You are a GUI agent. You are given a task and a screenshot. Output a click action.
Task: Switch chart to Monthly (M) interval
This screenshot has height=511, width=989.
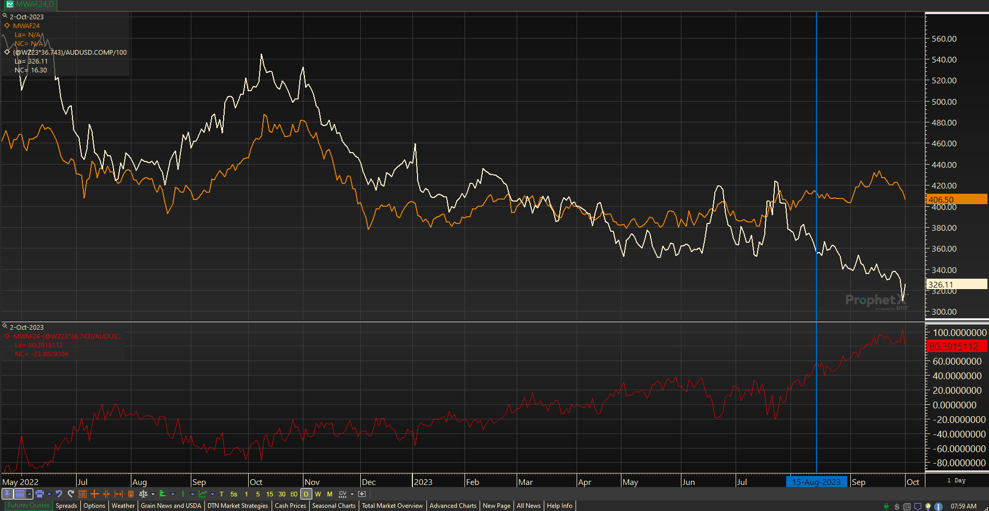(329, 494)
